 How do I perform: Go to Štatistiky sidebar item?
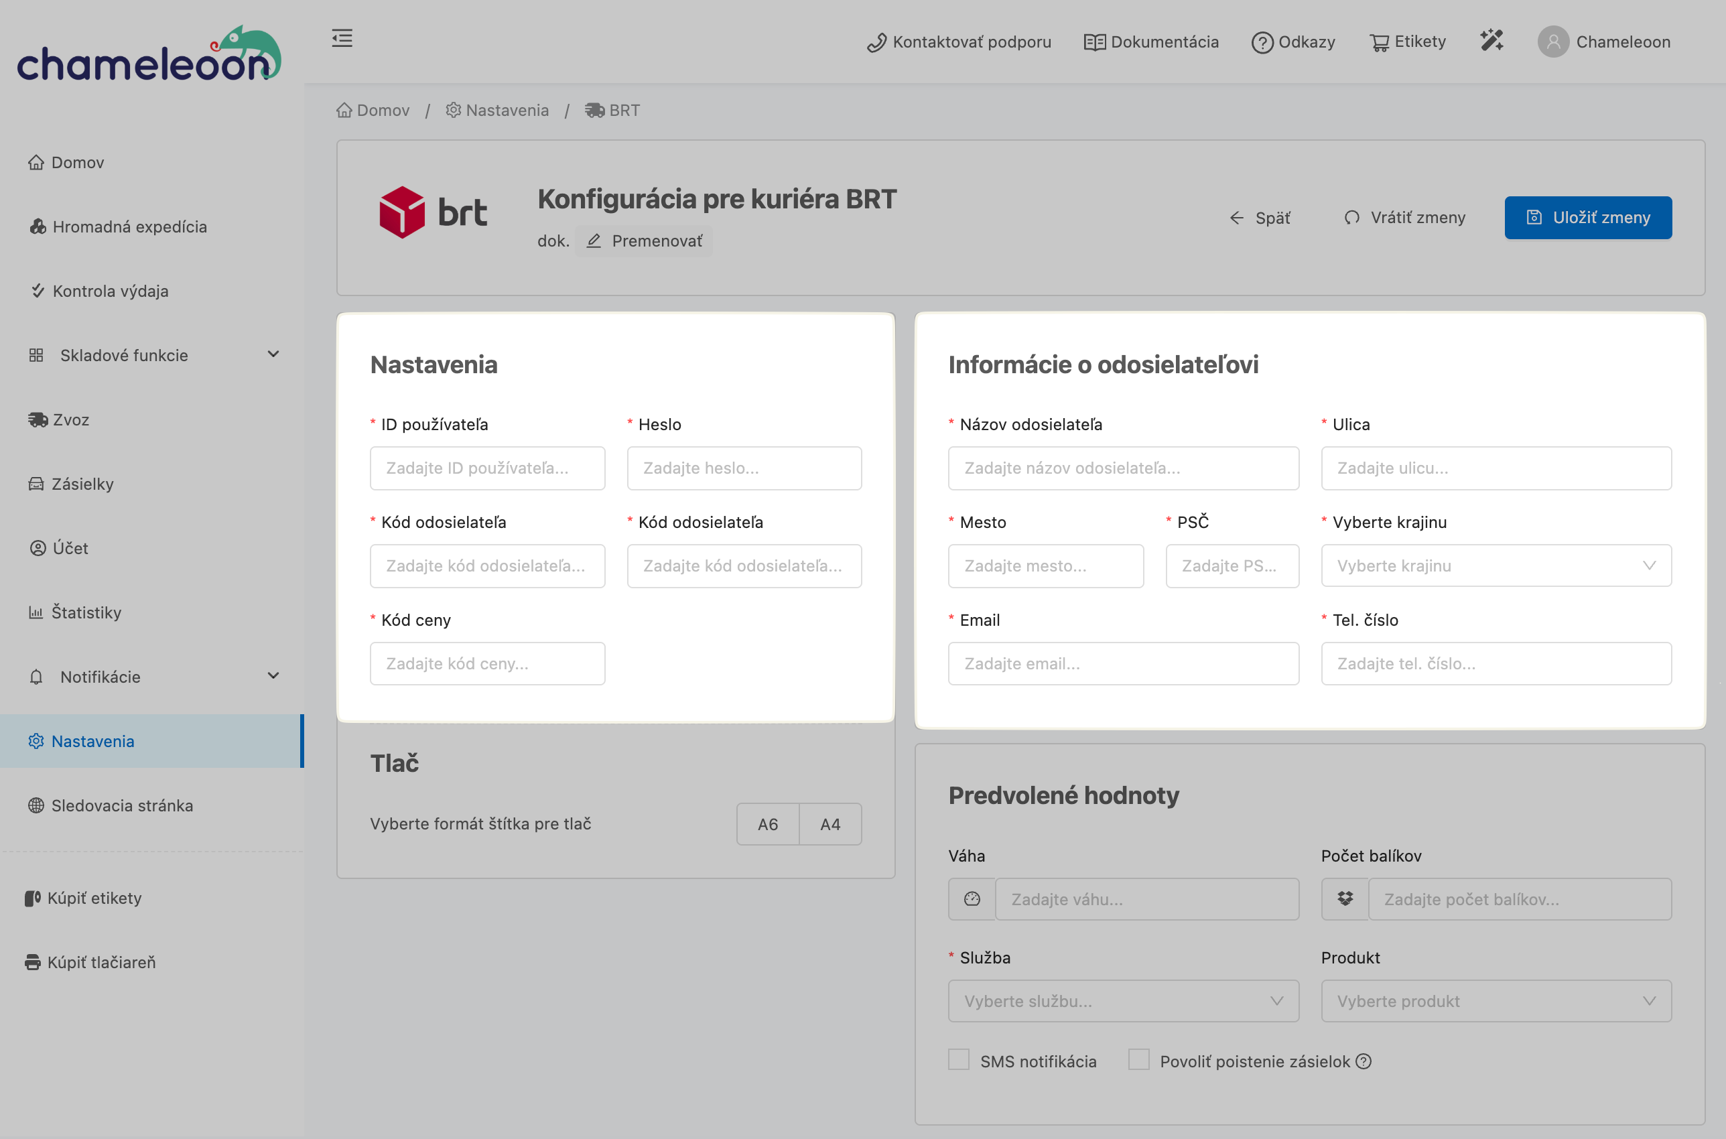pos(86,612)
